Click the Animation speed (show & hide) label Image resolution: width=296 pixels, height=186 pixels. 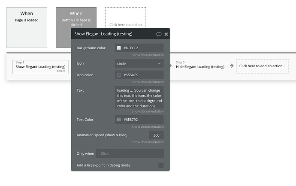[x=102, y=135]
